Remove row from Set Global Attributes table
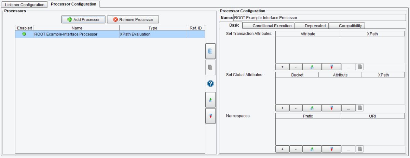 tap(295, 108)
